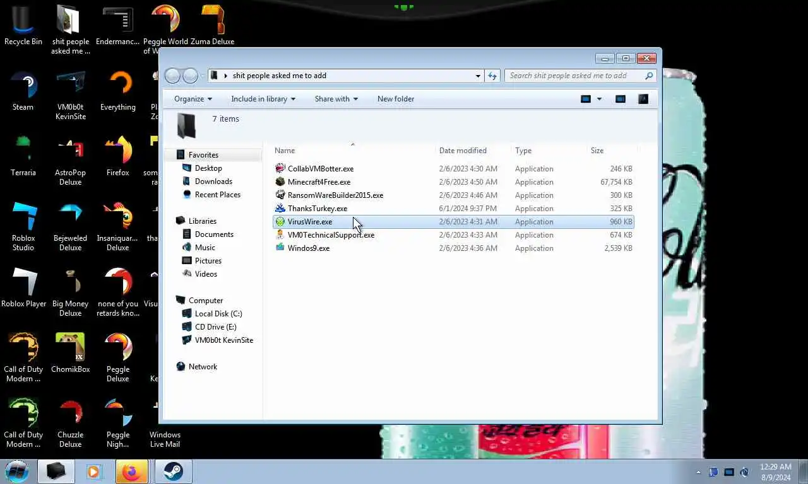Open Recent Places in the sidebar
The image size is (808, 484).
click(x=218, y=195)
